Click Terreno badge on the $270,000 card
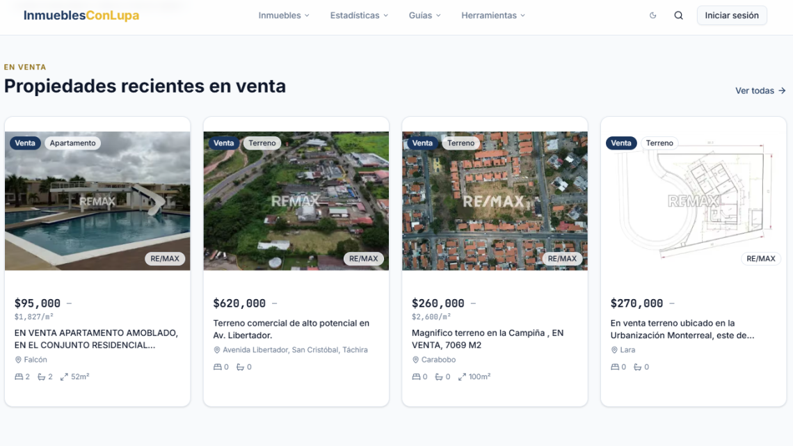The height and width of the screenshot is (446, 793). (x=659, y=143)
